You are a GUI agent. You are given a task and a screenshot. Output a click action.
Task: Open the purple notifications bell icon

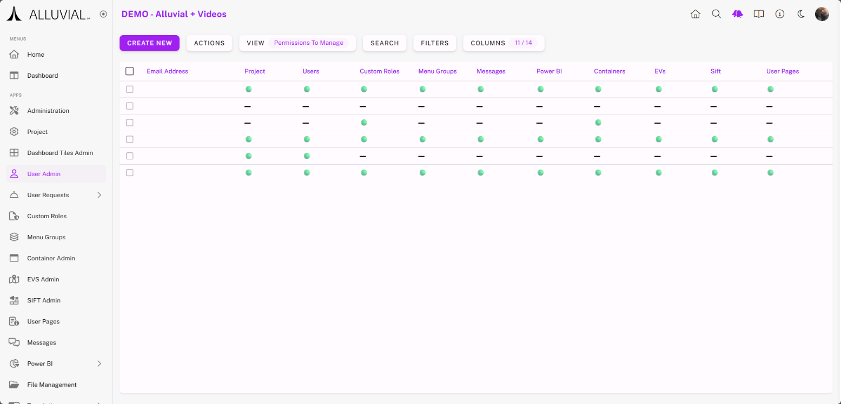click(x=738, y=14)
